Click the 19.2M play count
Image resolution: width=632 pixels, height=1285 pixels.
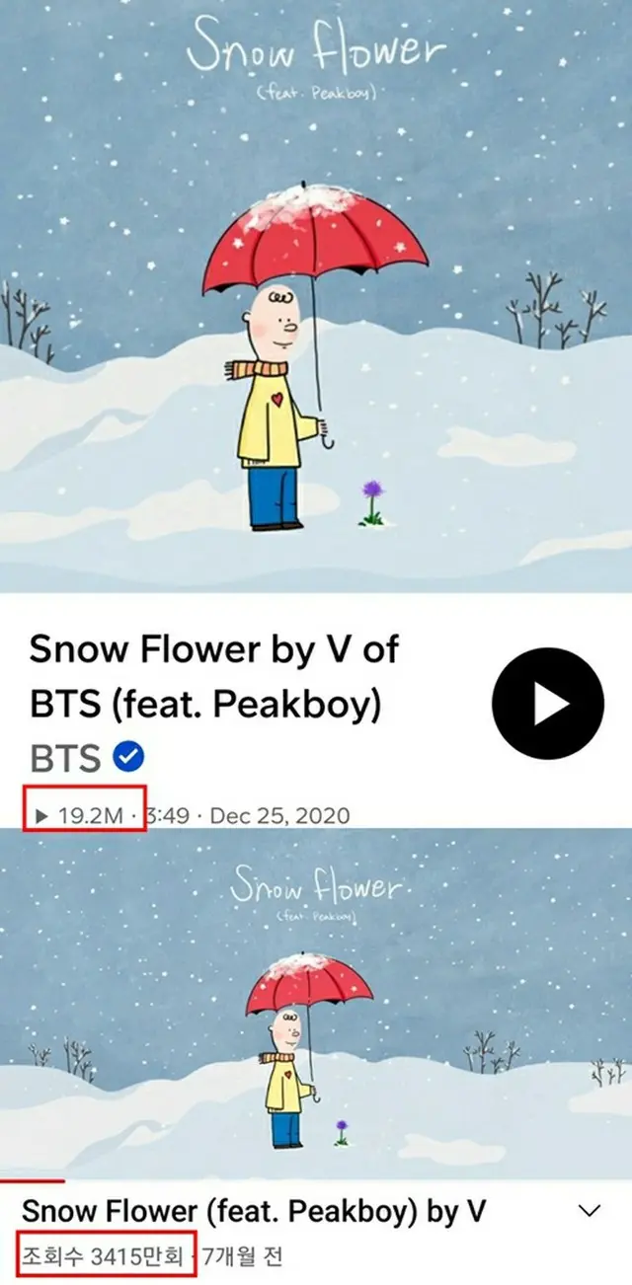click(90, 816)
